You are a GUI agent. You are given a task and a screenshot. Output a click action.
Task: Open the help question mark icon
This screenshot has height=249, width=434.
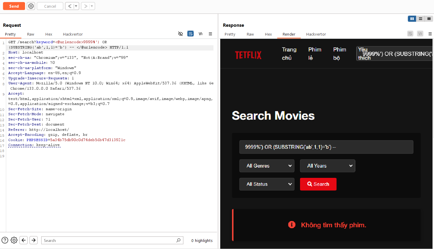point(5,240)
